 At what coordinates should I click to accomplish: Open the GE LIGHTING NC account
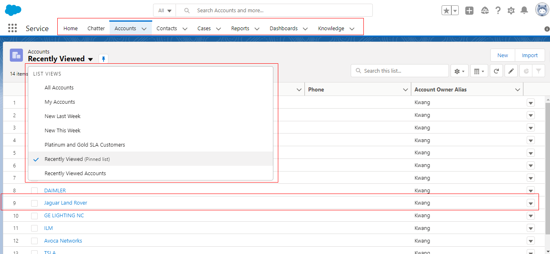(x=64, y=216)
